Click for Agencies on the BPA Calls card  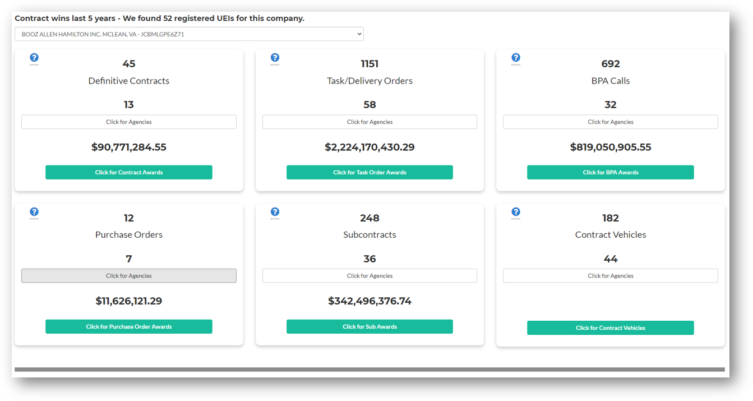[610, 122]
